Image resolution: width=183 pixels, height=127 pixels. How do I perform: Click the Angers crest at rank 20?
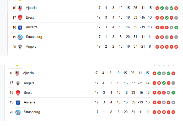pos(20,47)
